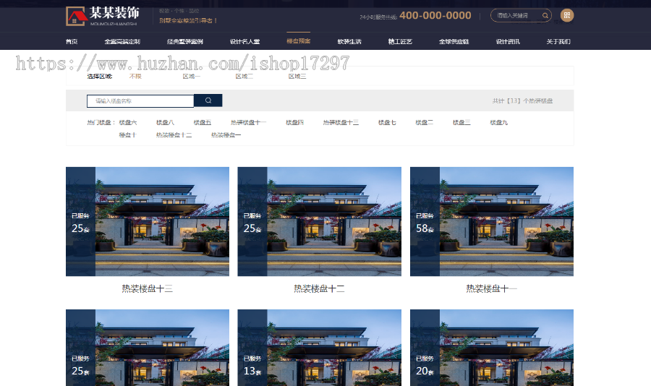The image size is (651, 386).
Task: Open the 经典墅装案例 navigation item
Action: click(184, 41)
